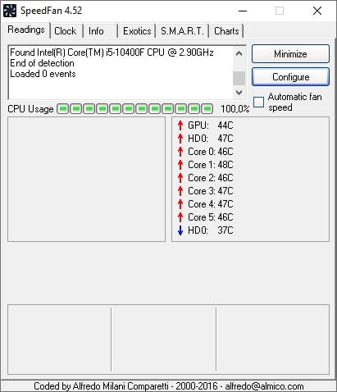Click the CPU Usage bar indicators
The height and width of the screenshot is (392, 337).
135,109
